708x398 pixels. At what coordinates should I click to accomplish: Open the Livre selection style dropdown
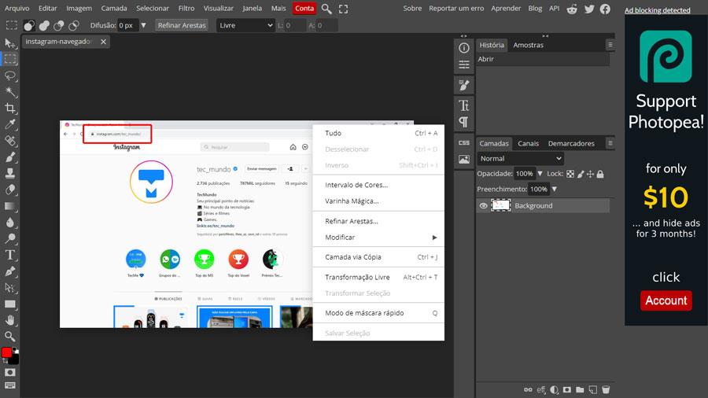pyautogui.click(x=245, y=26)
